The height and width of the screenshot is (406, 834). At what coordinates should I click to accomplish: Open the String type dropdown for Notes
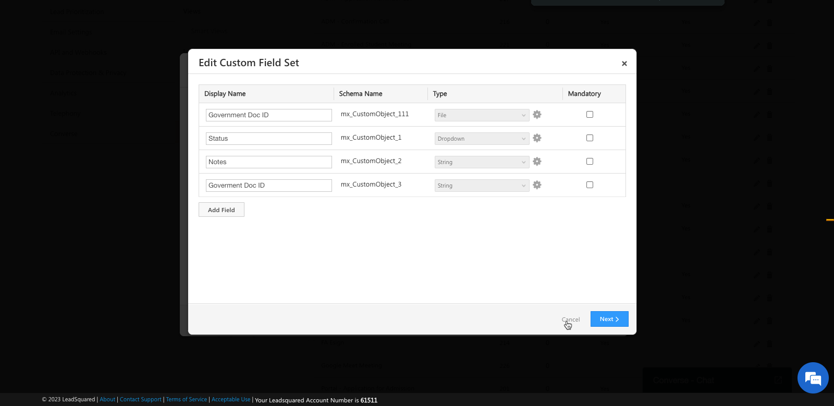tap(482, 162)
